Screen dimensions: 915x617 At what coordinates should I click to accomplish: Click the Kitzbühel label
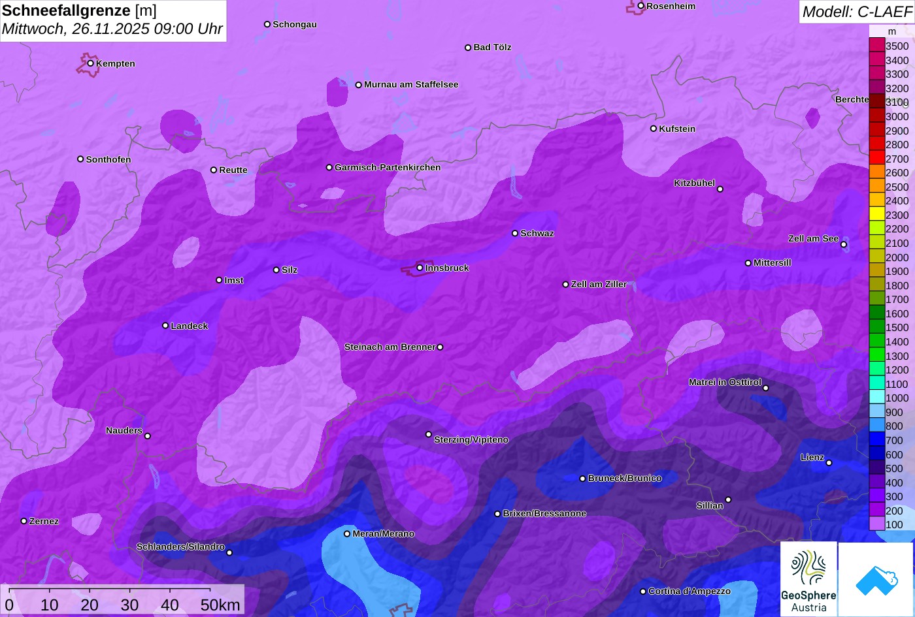694,183
